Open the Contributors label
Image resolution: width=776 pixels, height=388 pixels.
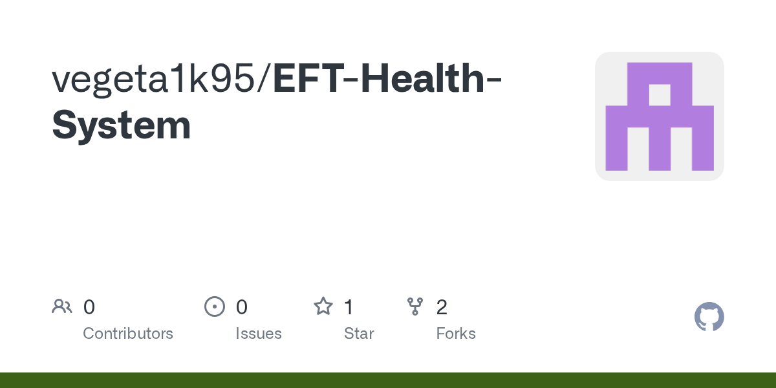pos(128,334)
